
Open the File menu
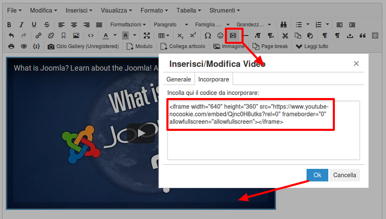point(14,10)
